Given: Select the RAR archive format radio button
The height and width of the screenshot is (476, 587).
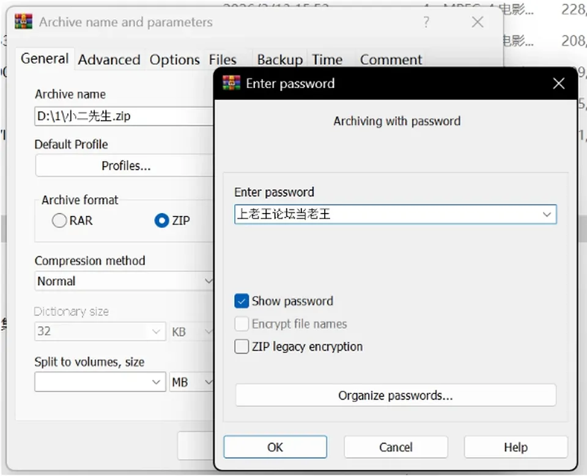Looking at the screenshot, I should click(x=59, y=221).
